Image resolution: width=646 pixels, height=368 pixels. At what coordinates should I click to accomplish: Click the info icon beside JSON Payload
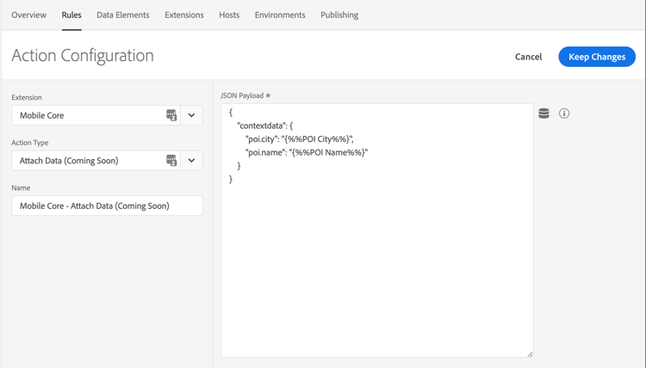[564, 113]
